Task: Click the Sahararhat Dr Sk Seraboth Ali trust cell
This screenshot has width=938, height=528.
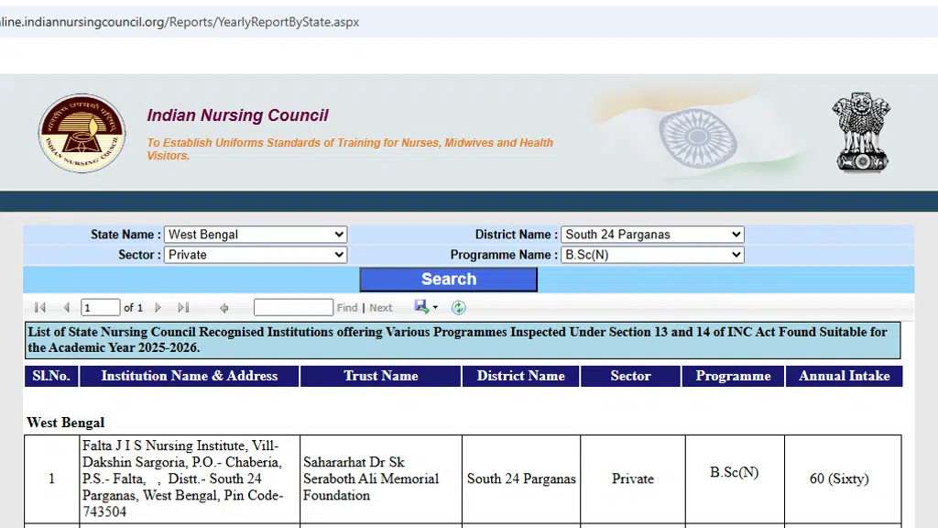Action: click(381, 478)
